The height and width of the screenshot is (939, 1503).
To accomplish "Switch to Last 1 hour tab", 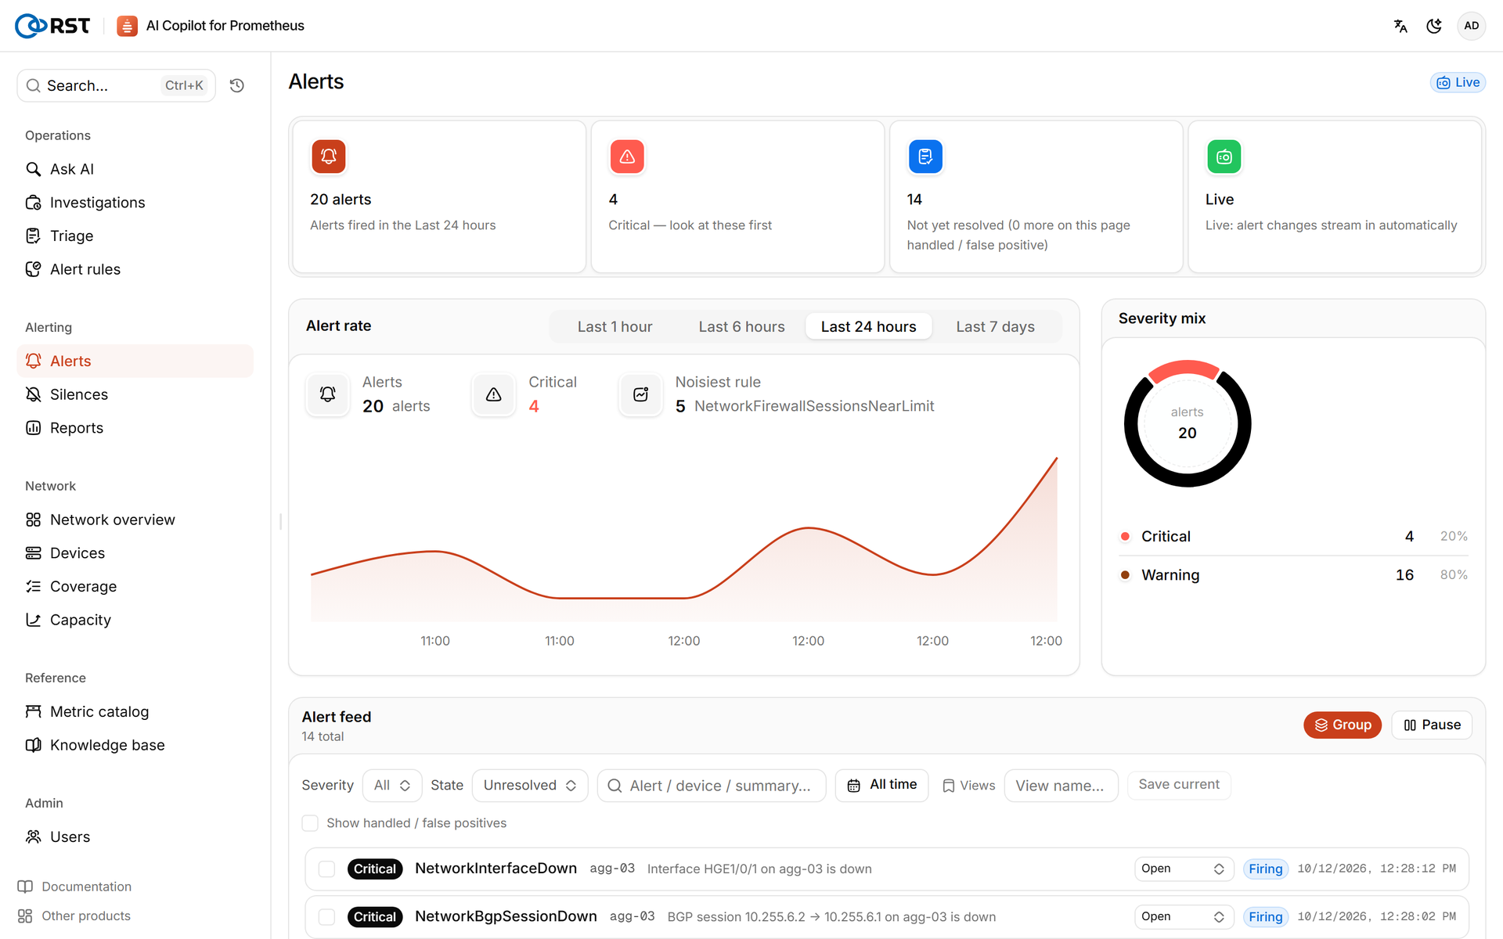I will coord(615,326).
